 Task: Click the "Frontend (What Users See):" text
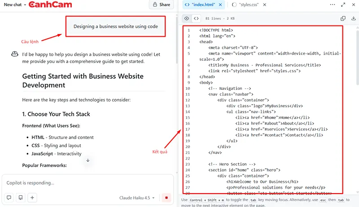[51, 126]
